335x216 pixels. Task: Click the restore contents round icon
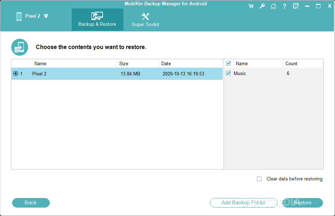click(x=20, y=47)
